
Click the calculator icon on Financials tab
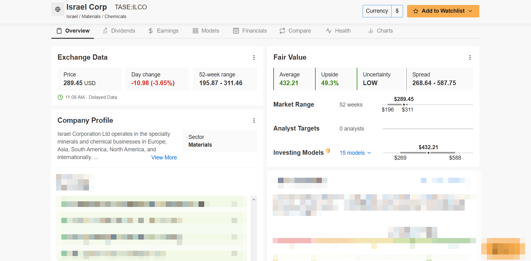tap(236, 31)
